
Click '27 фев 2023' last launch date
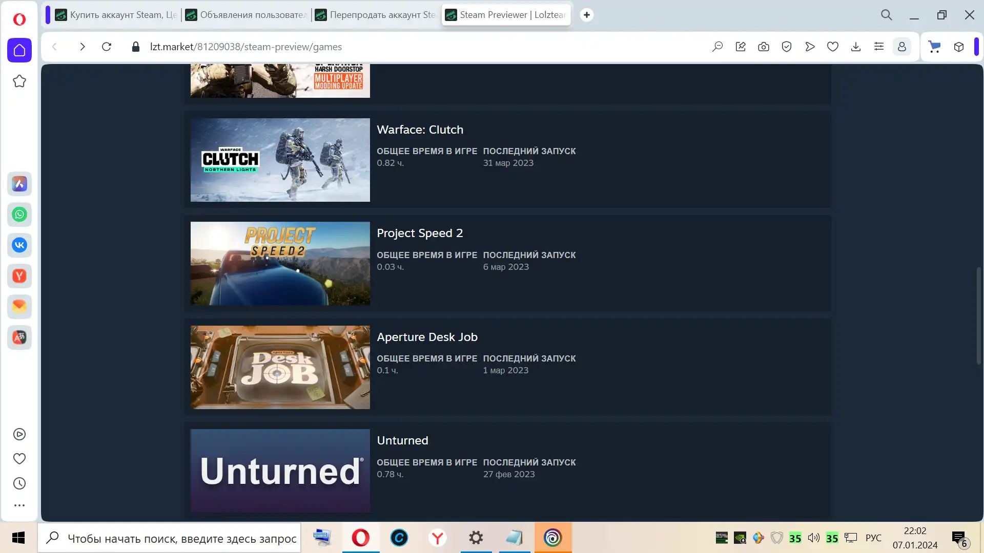(508, 474)
